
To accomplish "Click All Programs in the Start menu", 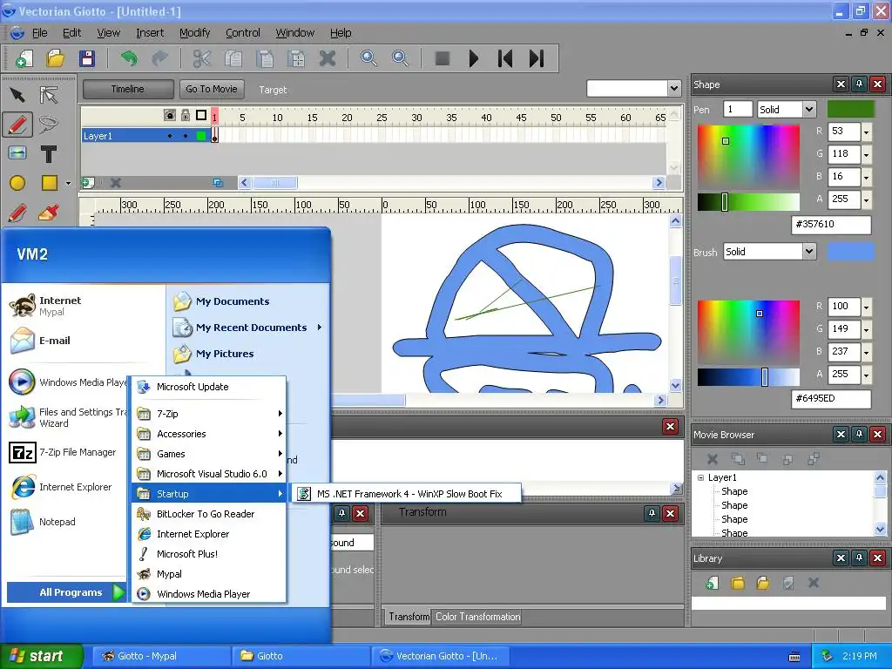I will point(66,592).
